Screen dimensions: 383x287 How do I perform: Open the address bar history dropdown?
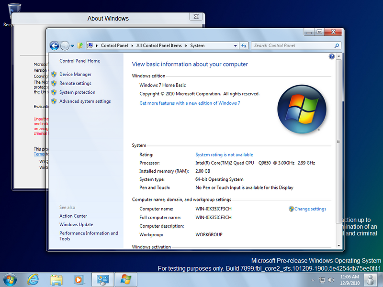pos(235,46)
